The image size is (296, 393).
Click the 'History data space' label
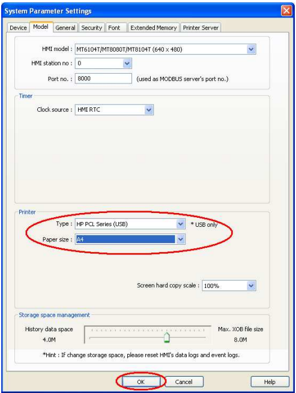pos(49,329)
